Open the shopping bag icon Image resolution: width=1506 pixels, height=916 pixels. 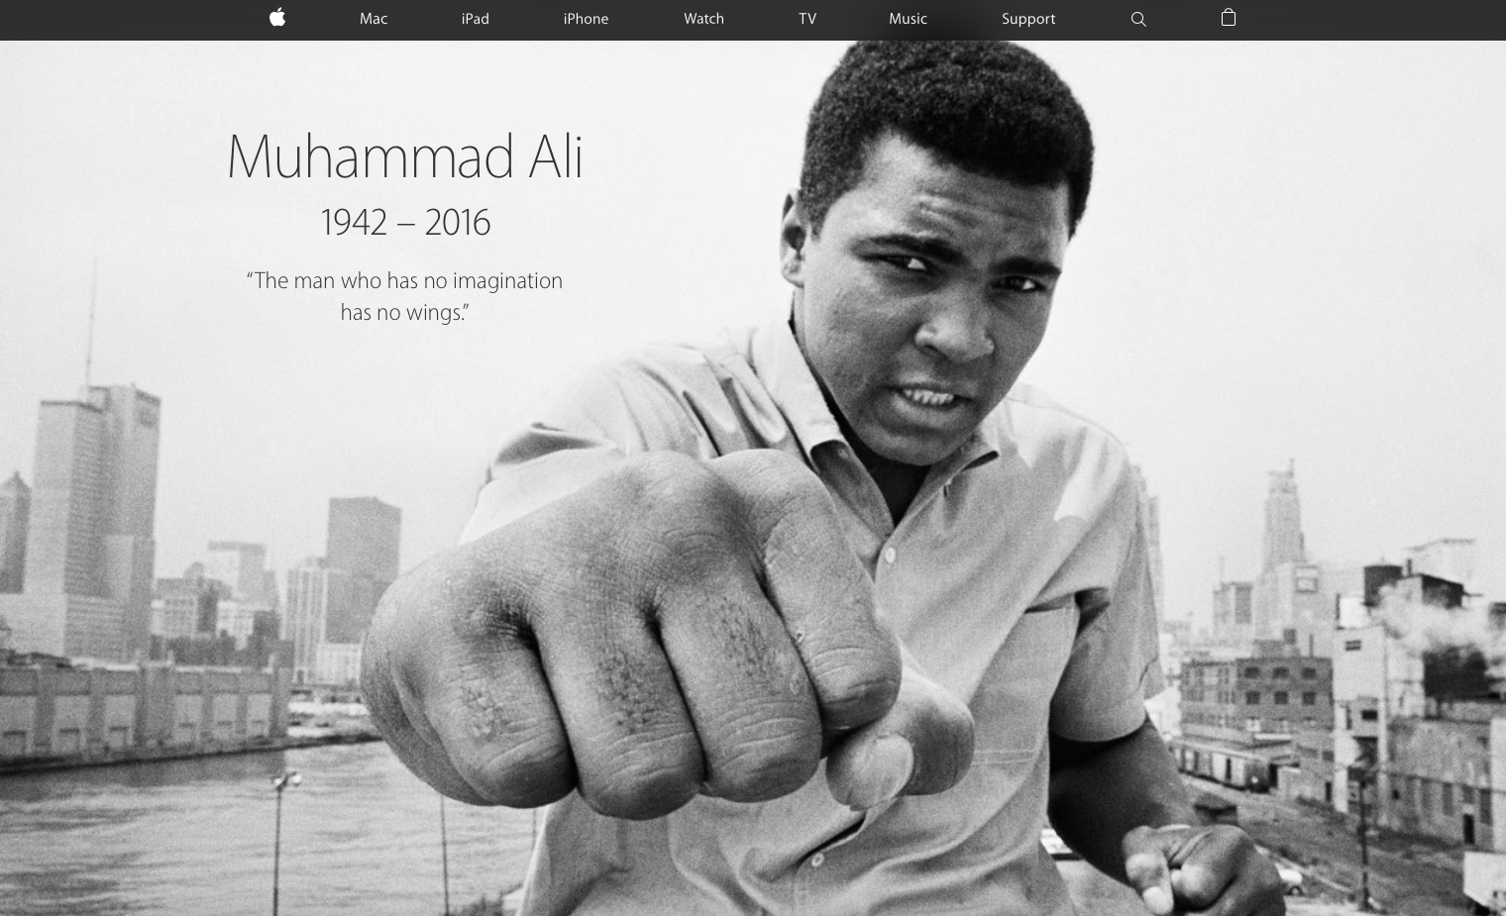pos(1229,17)
